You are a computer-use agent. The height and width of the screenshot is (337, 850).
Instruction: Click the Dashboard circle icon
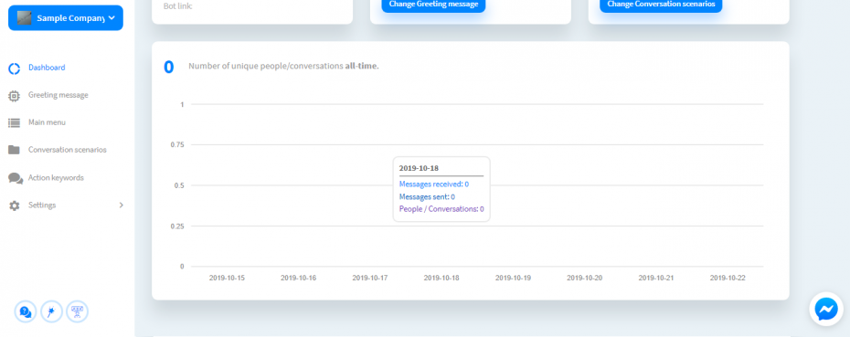[14, 68]
